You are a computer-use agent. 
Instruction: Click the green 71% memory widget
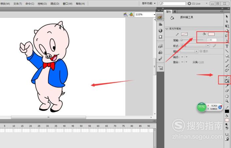click(201, 107)
